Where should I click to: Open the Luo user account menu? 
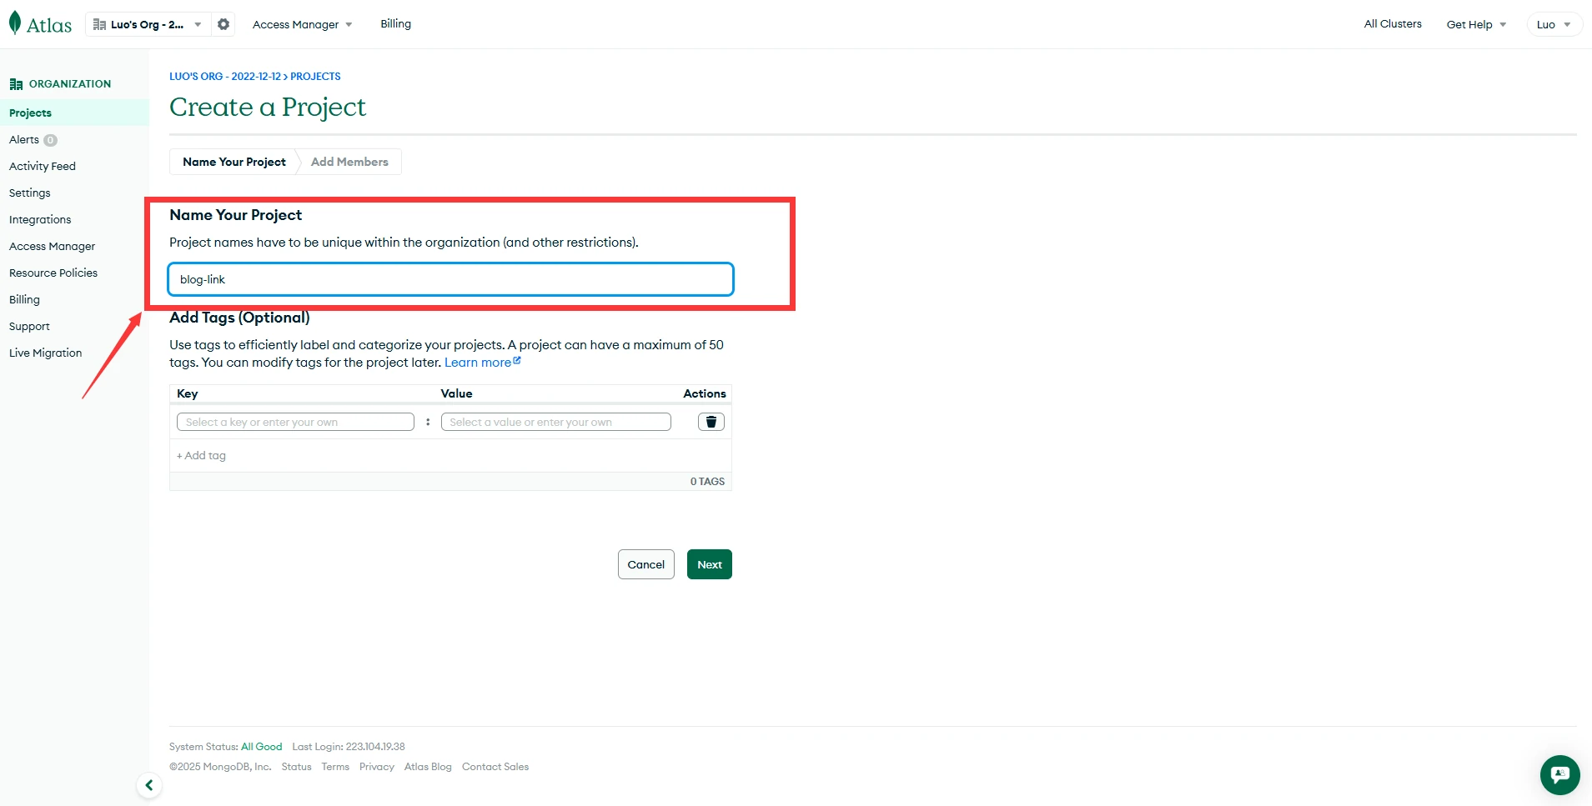(x=1553, y=24)
